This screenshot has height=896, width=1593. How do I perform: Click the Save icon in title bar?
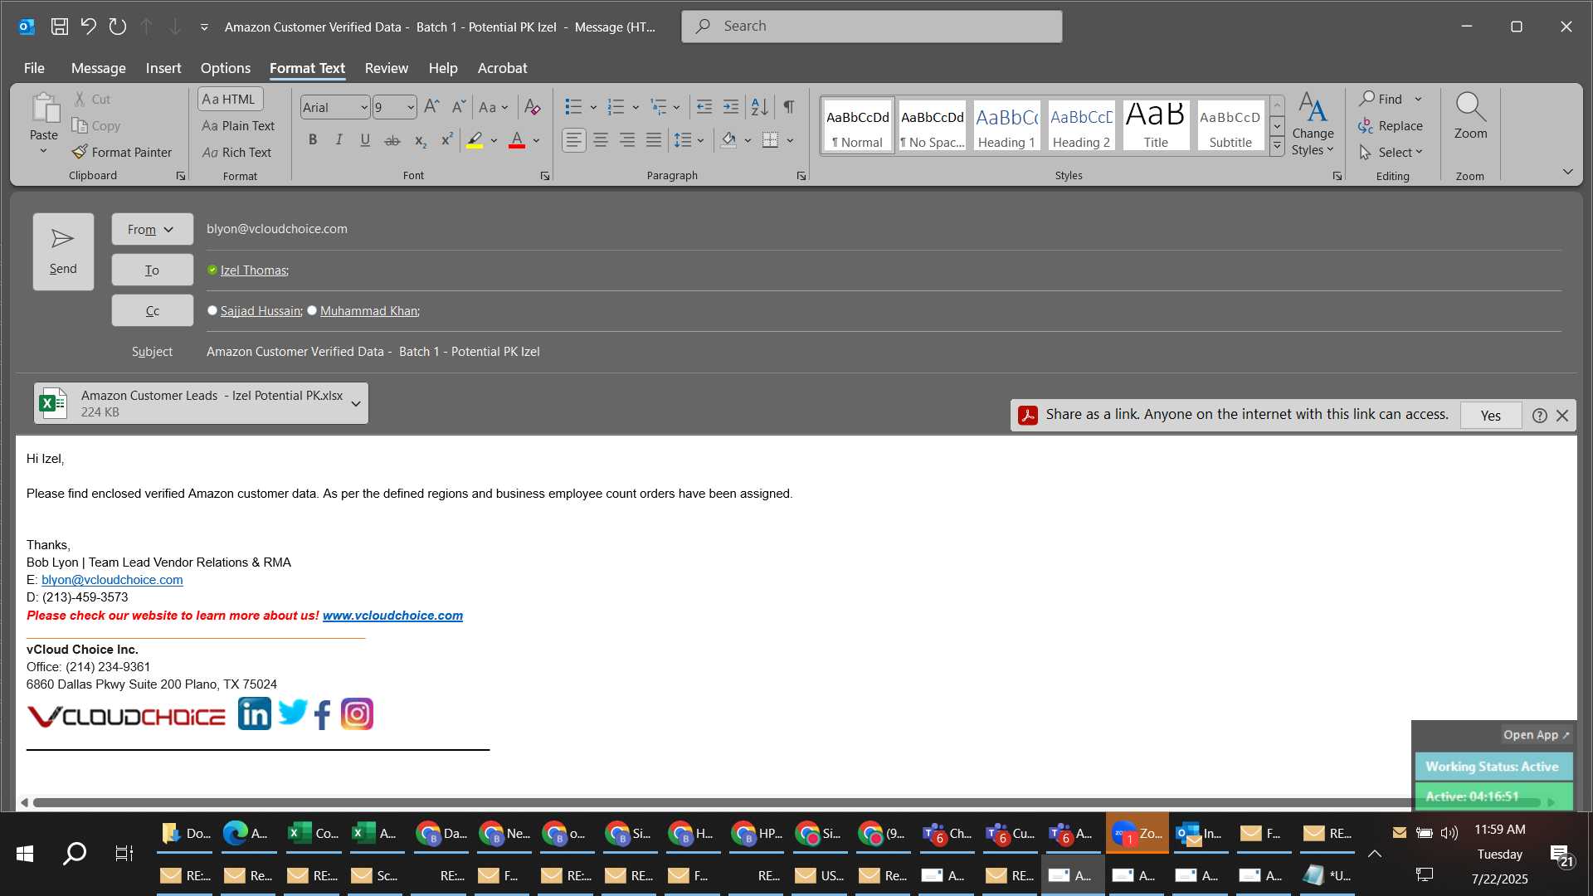click(60, 27)
